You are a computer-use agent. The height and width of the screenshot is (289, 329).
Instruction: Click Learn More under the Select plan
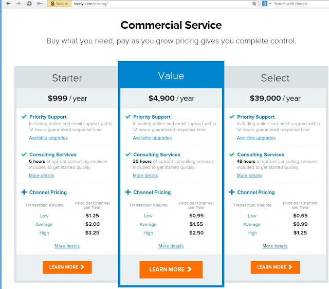(x=275, y=267)
